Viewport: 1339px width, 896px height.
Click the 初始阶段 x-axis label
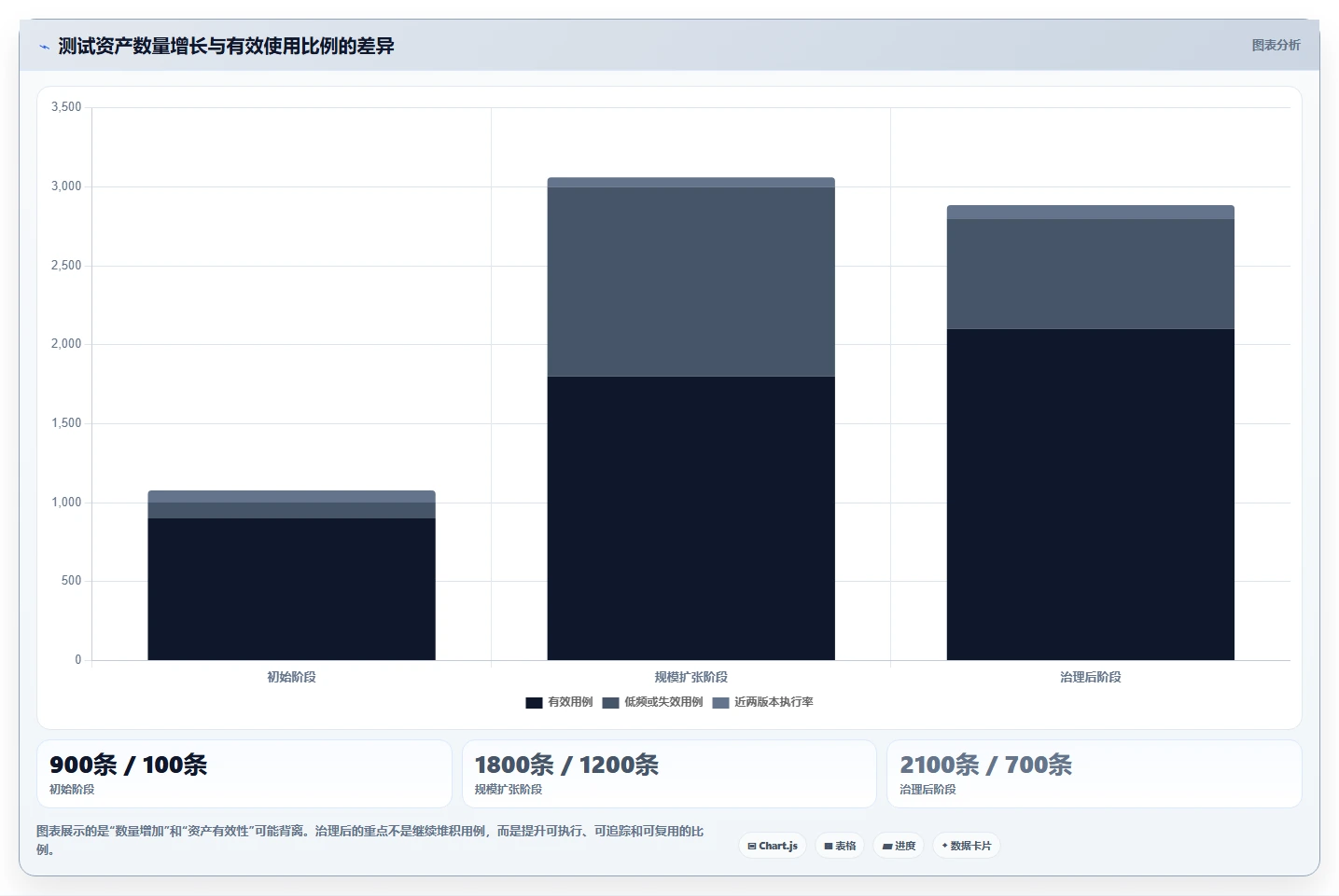[291, 677]
